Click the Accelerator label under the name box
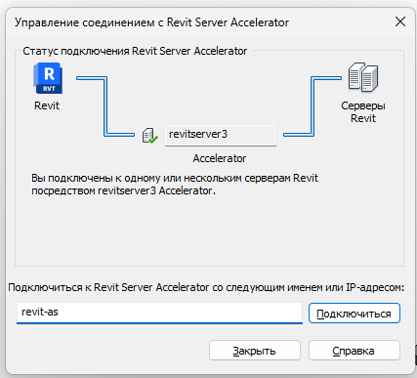The height and width of the screenshot is (378, 417). 220,158
